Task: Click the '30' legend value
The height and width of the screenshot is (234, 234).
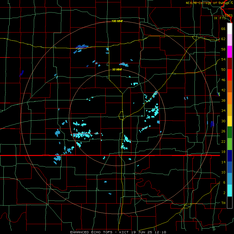Action: 223,121
